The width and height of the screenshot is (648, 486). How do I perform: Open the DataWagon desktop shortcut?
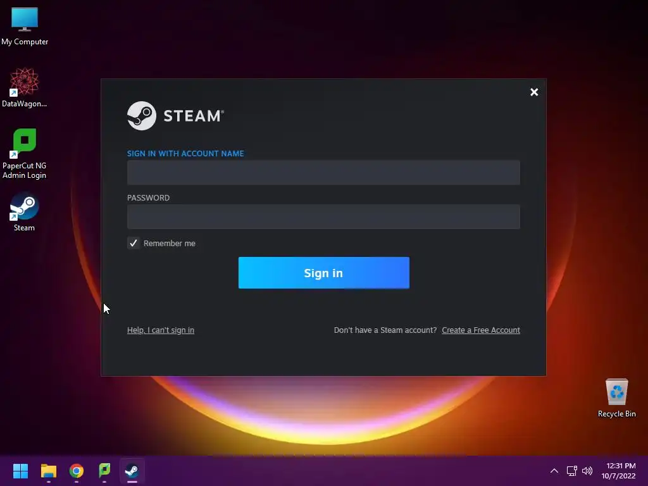pyautogui.click(x=25, y=87)
